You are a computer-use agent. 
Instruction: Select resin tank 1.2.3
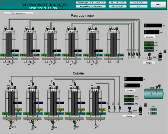(x=53, y=102)
